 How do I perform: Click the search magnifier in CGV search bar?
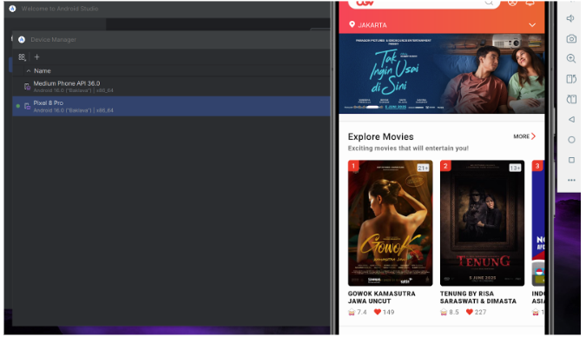point(489,3)
